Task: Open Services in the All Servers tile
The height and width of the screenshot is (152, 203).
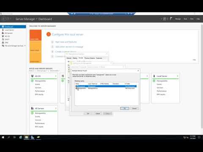Action: pos(38,120)
